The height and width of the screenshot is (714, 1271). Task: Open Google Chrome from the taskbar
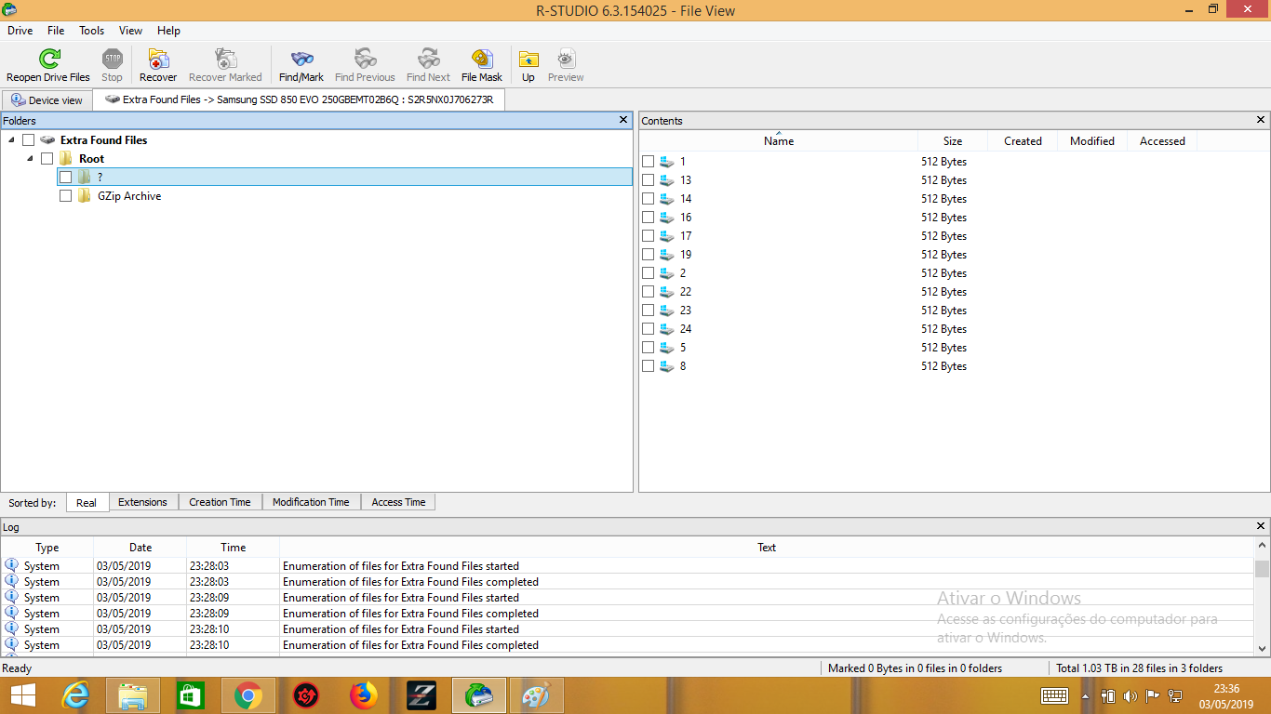click(248, 695)
